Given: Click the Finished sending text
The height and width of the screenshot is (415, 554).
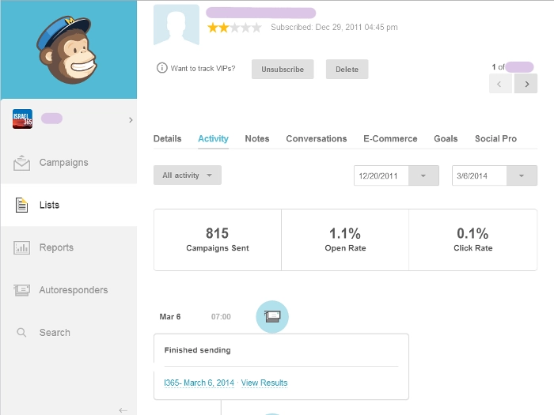Looking at the screenshot, I should tap(198, 350).
